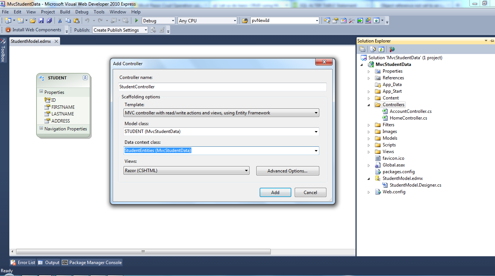The width and height of the screenshot is (495, 276).
Task: Click the Navigate Backward arrow icon
Action: tap(115, 20)
